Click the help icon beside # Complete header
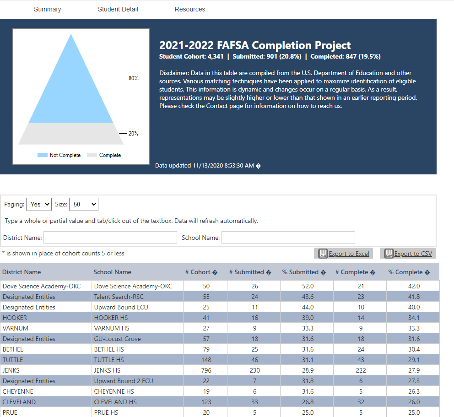Viewport: 454px width, 417px height. click(x=373, y=272)
